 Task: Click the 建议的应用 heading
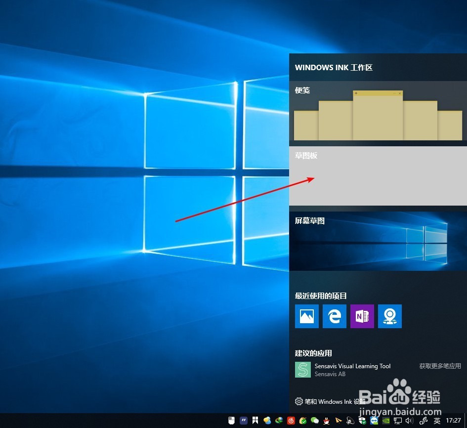coord(313,353)
